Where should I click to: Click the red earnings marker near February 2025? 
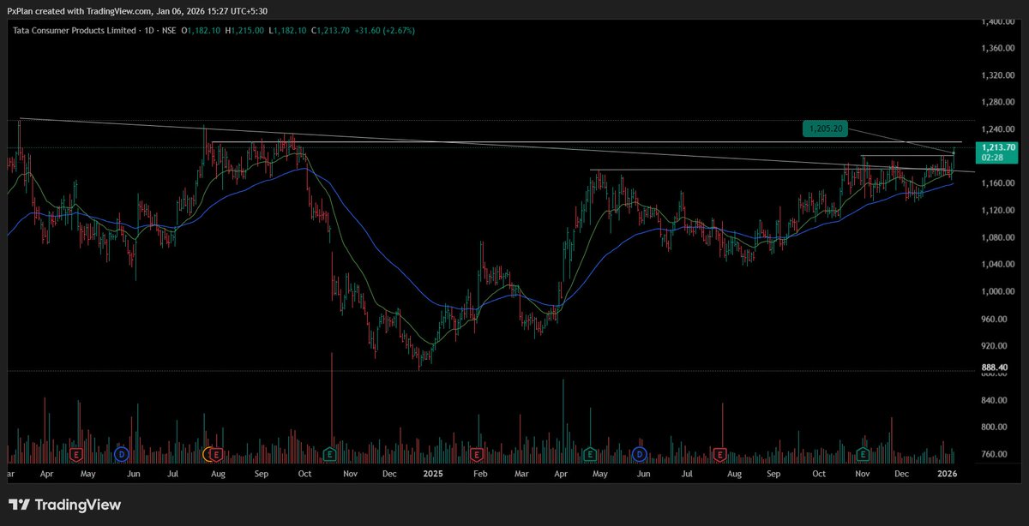pos(477,453)
